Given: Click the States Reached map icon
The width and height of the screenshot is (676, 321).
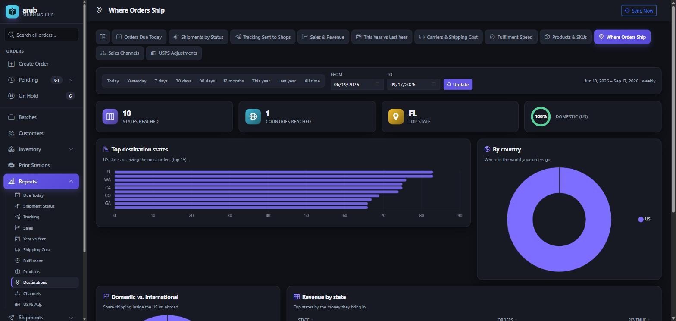Looking at the screenshot, I should click(x=110, y=116).
